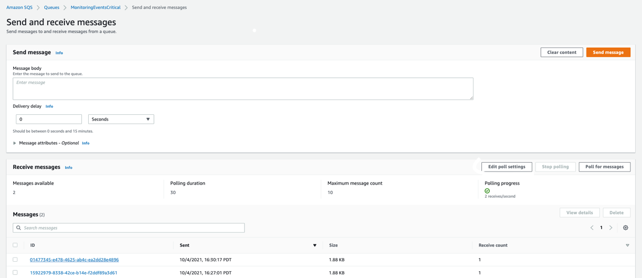The height and width of the screenshot is (278, 642).
Task: Click the orange Send message button
Action: click(608, 52)
